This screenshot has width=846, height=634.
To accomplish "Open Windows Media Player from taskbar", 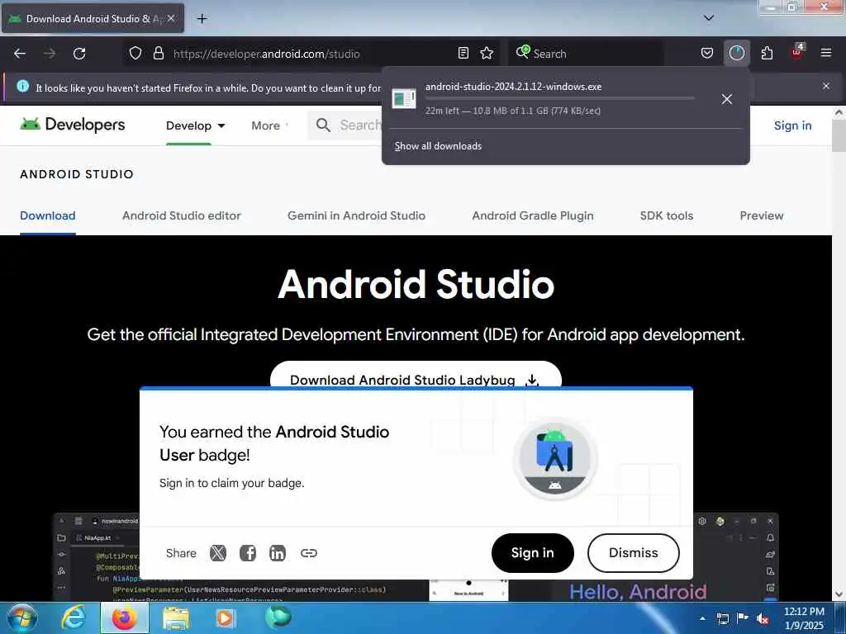I will pos(226,617).
